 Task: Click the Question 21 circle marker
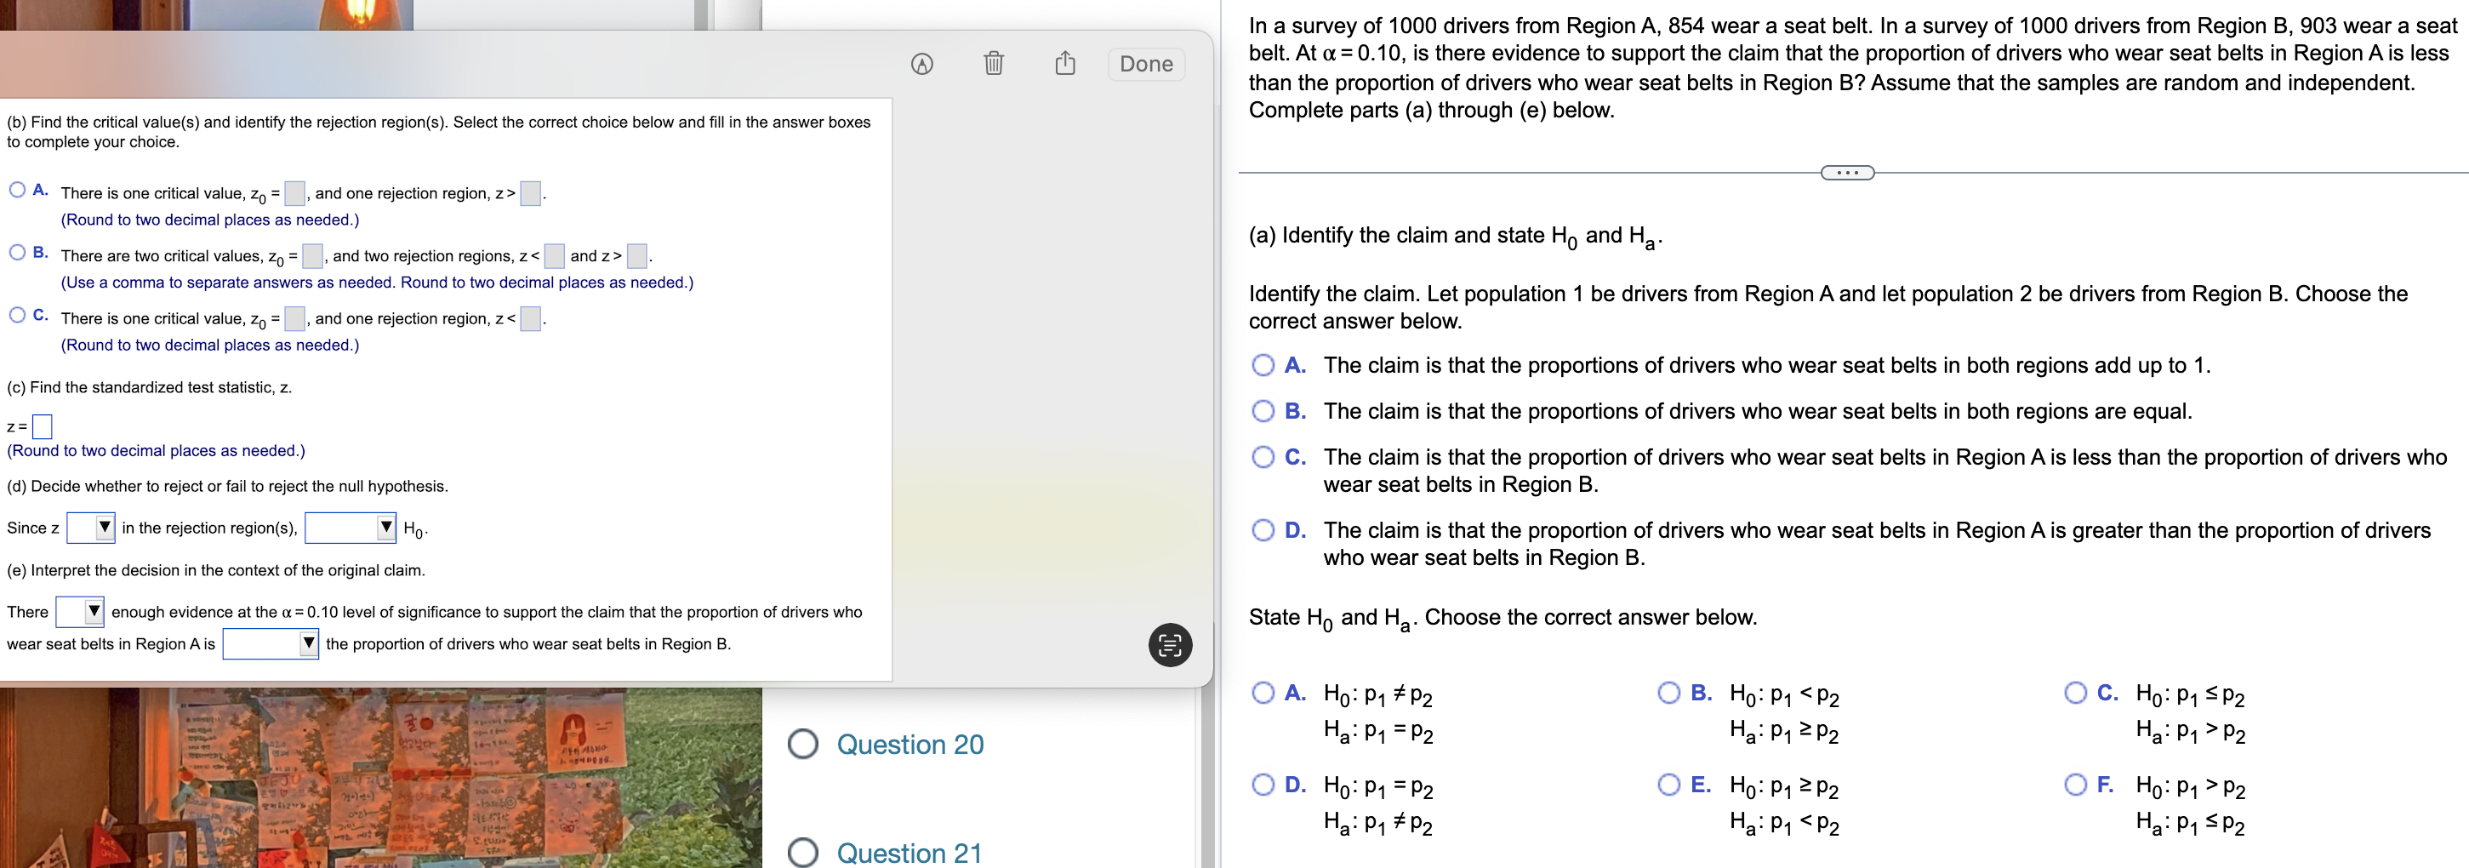802,852
